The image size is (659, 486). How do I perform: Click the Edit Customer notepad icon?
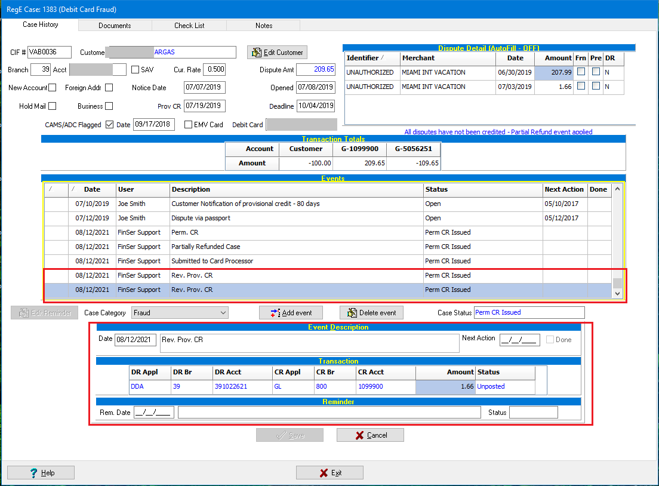pos(256,53)
